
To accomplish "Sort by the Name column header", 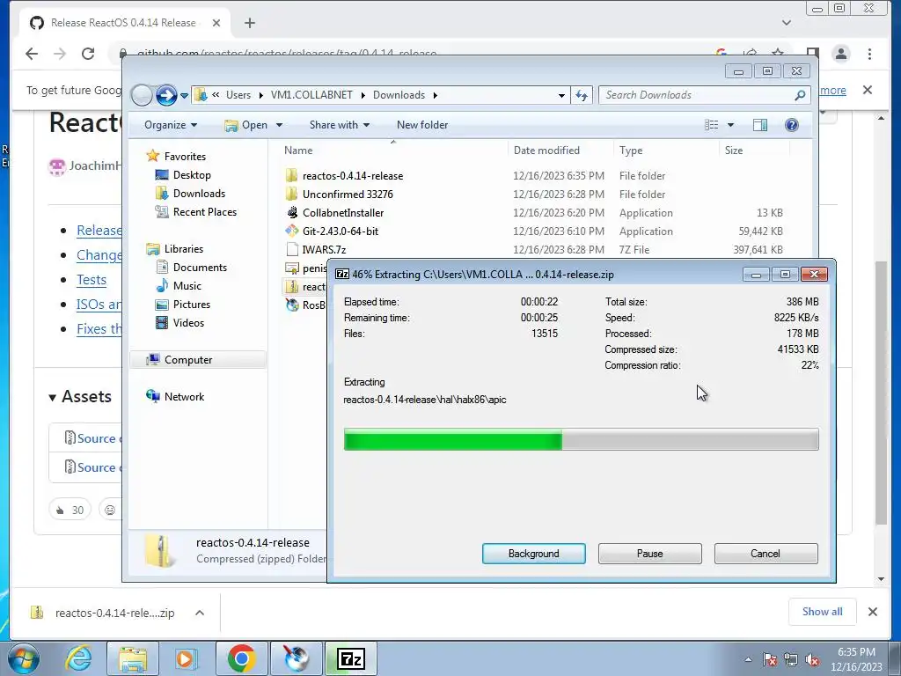I will 298,150.
